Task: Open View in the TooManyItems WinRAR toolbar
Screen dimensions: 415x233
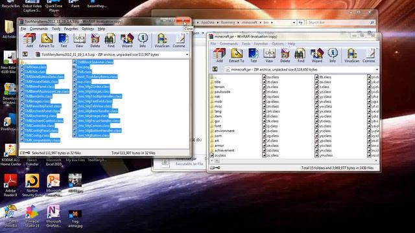Action: tap(79, 40)
